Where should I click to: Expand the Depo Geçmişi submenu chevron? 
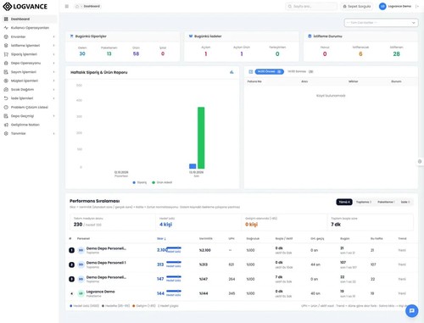53,116
